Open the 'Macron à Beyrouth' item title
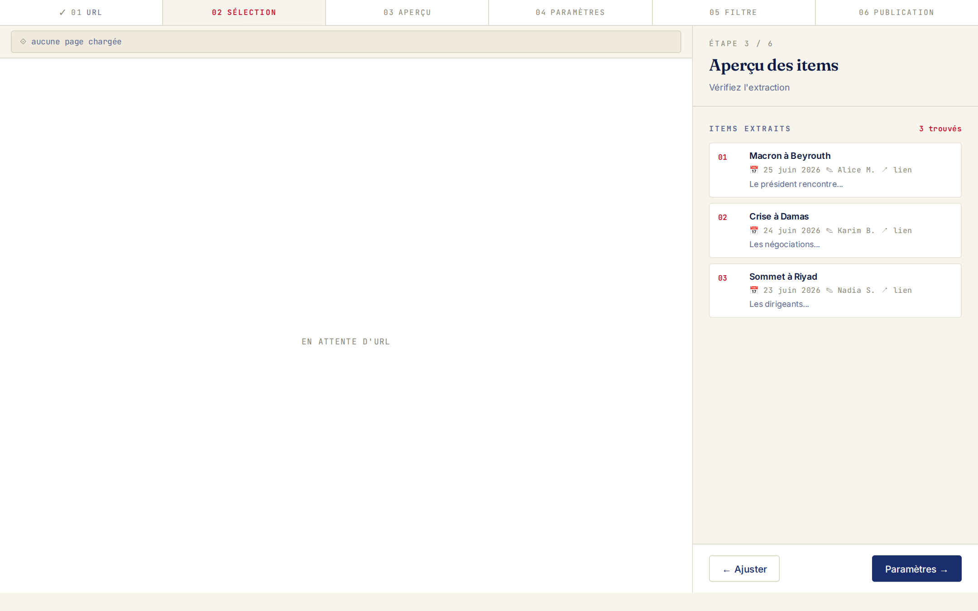Viewport: 978px width, 611px height. tap(790, 156)
